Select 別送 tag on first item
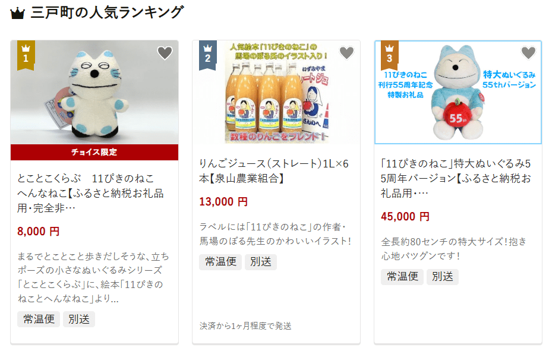549x351 pixels. [x=79, y=319]
